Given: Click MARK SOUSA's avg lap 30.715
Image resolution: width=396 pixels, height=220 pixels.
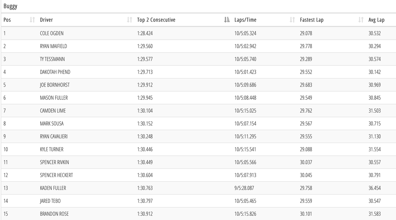Looking at the screenshot, I should click(375, 124).
